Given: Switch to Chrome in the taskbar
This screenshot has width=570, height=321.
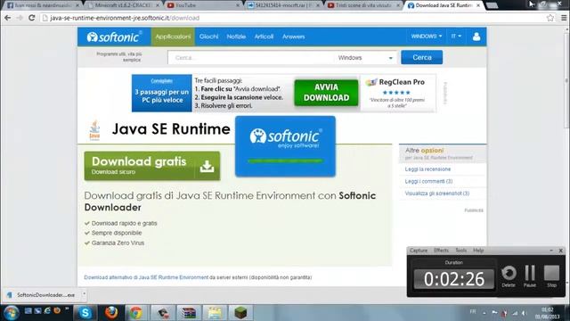Looking at the screenshot, I should [136, 313].
